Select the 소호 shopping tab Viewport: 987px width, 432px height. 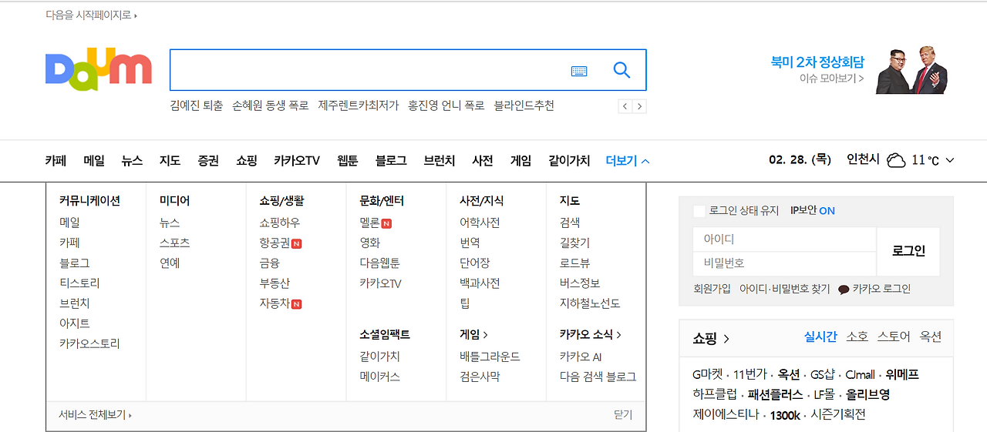[857, 337]
